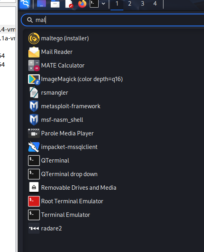This screenshot has height=252, width=204.
Task: Open Terminal Emulator entry
Action: pos(65,215)
